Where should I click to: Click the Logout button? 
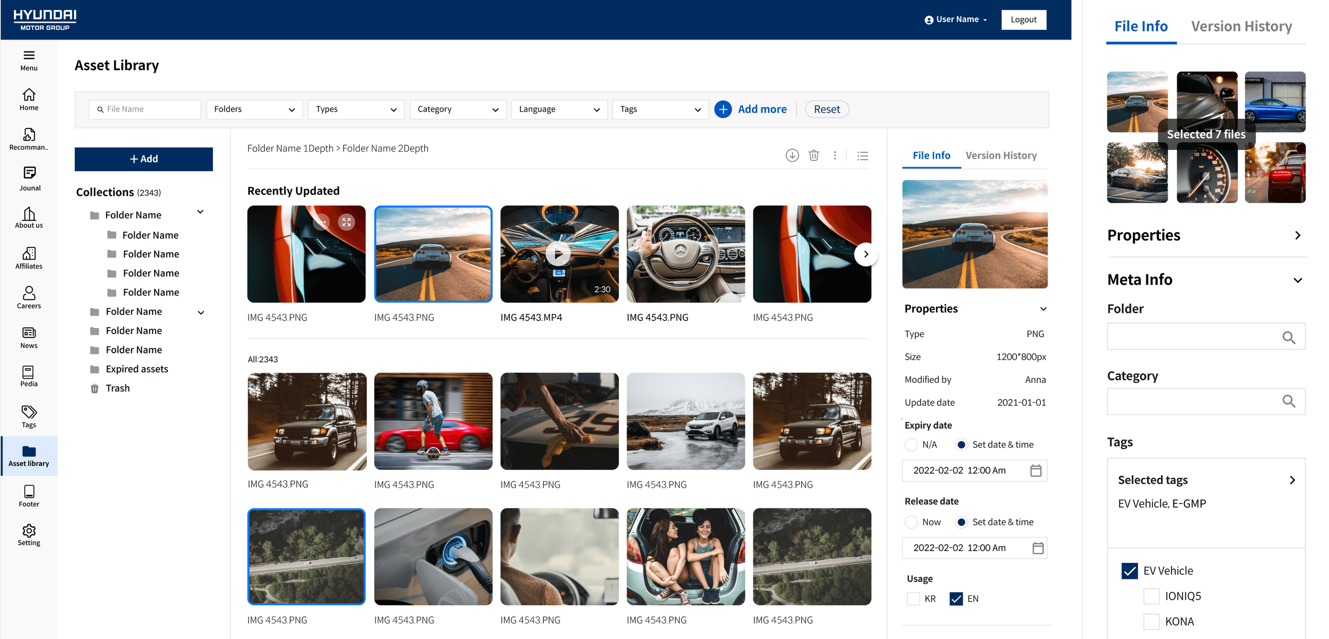[1023, 20]
